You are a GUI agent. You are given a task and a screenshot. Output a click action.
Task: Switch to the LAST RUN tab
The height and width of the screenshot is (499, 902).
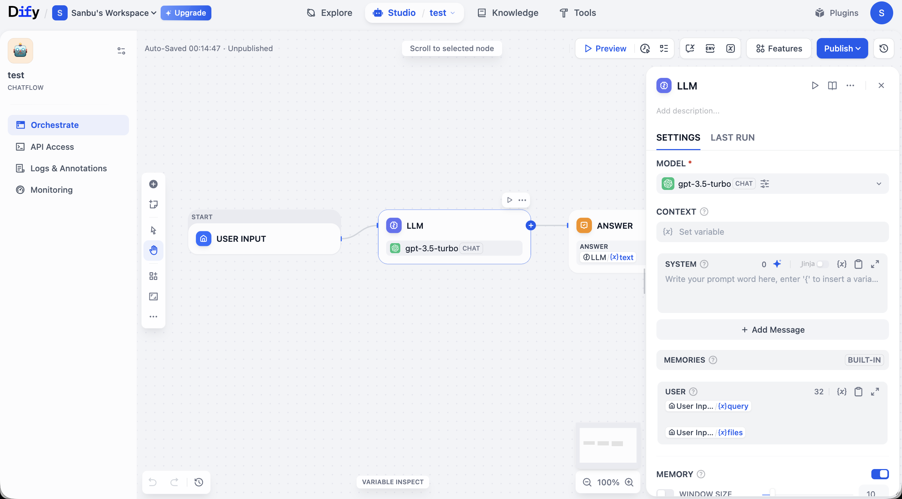(733, 137)
